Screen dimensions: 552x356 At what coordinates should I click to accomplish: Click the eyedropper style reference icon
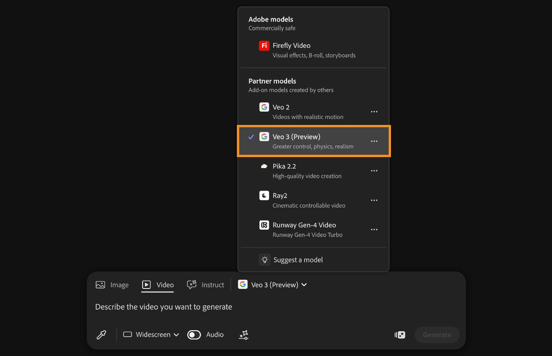click(101, 335)
